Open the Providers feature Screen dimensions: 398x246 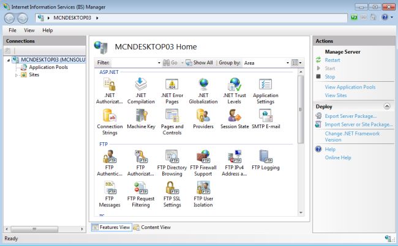(x=203, y=120)
